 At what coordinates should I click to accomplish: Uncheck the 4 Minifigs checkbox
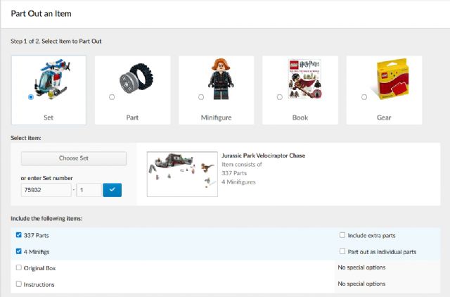pyautogui.click(x=19, y=251)
